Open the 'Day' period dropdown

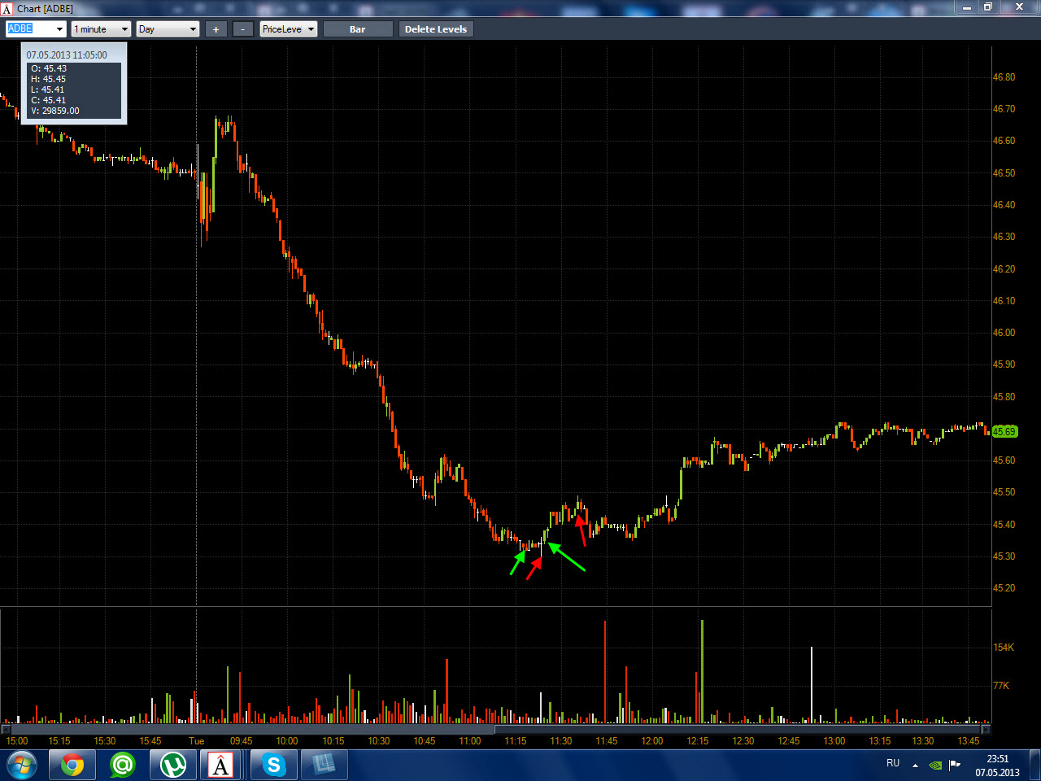coord(168,29)
